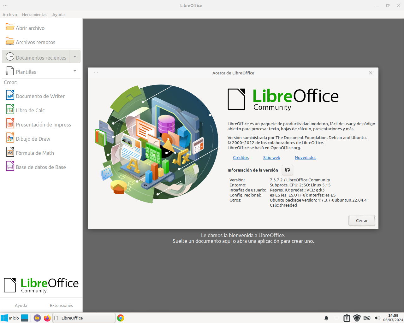Click the 'Repres. IU: predet.; VCL: gtk3' text
This screenshot has height=323, width=404.
297,190
